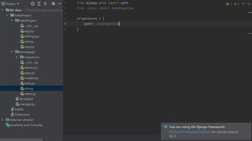Click line 5 in the editor gutter

click(x=65, y=24)
